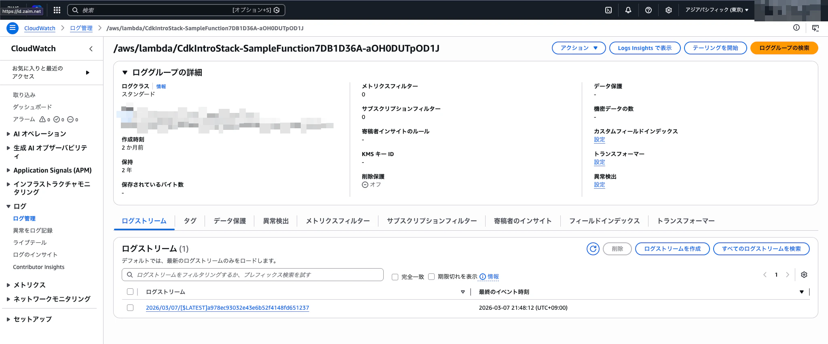Launch CloudShell from the top bar
This screenshot has width=828, height=344.
pyautogui.click(x=608, y=10)
